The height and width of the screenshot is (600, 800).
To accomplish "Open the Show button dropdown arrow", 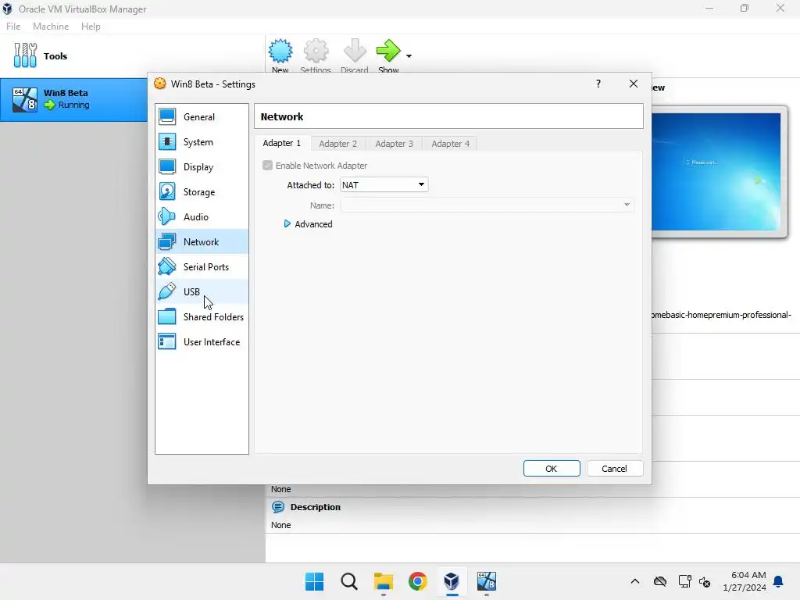I will (409, 56).
